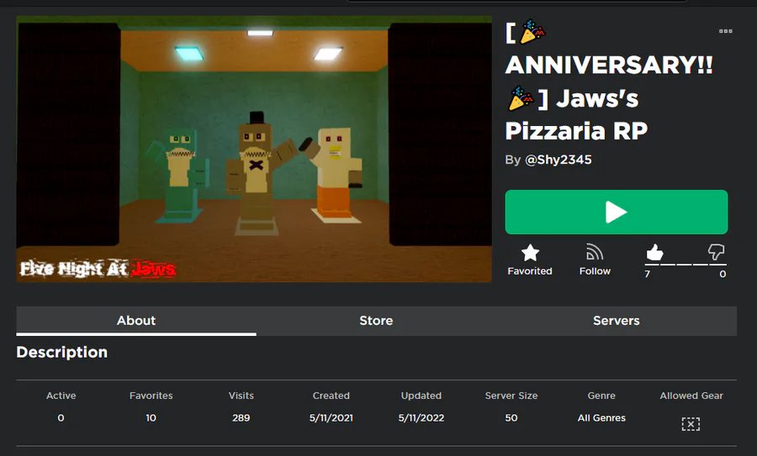Open creator profile @Shy2345
Screen dimensions: 757x456
tap(558, 160)
